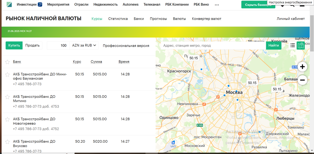Select the 50.15 map marker near Красногорск
The image size is (314, 154).
(194, 58)
